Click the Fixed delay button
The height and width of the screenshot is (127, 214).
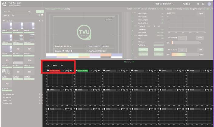pyautogui.click(x=200, y=38)
